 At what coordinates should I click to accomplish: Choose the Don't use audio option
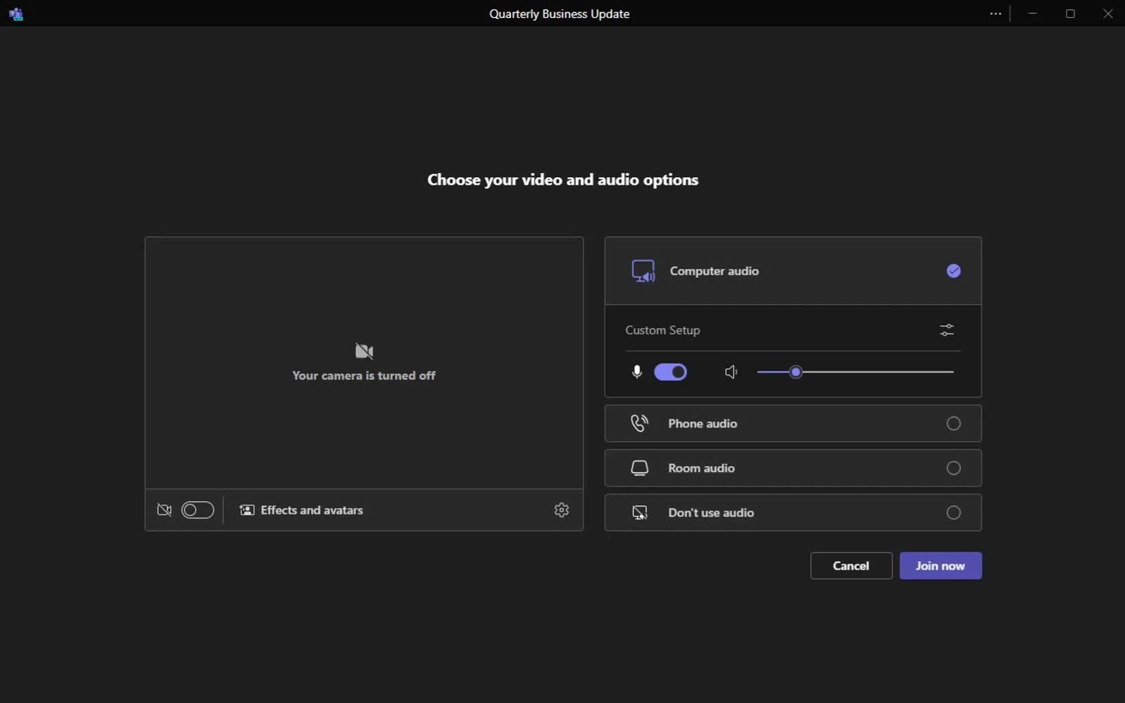point(793,513)
